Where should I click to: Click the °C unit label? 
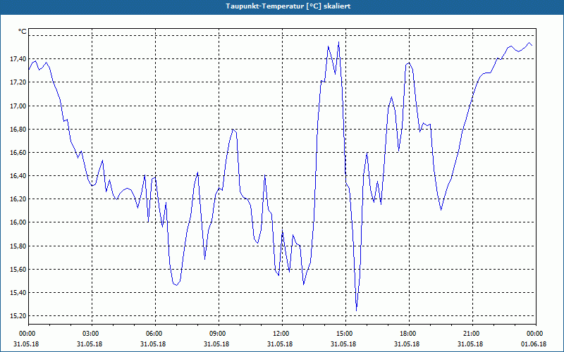[23, 32]
